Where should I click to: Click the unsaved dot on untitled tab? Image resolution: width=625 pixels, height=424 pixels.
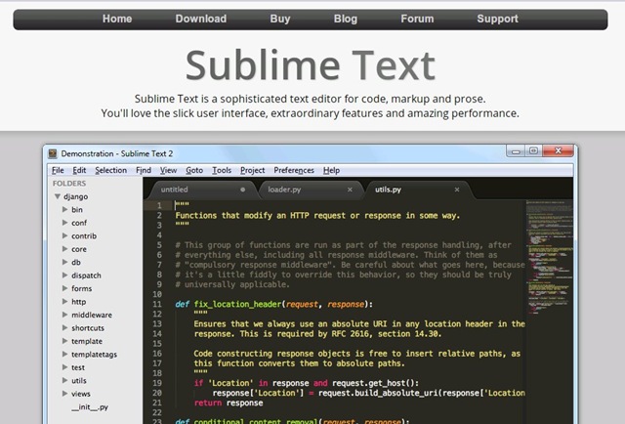pyautogui.click(x=242, y=190)
